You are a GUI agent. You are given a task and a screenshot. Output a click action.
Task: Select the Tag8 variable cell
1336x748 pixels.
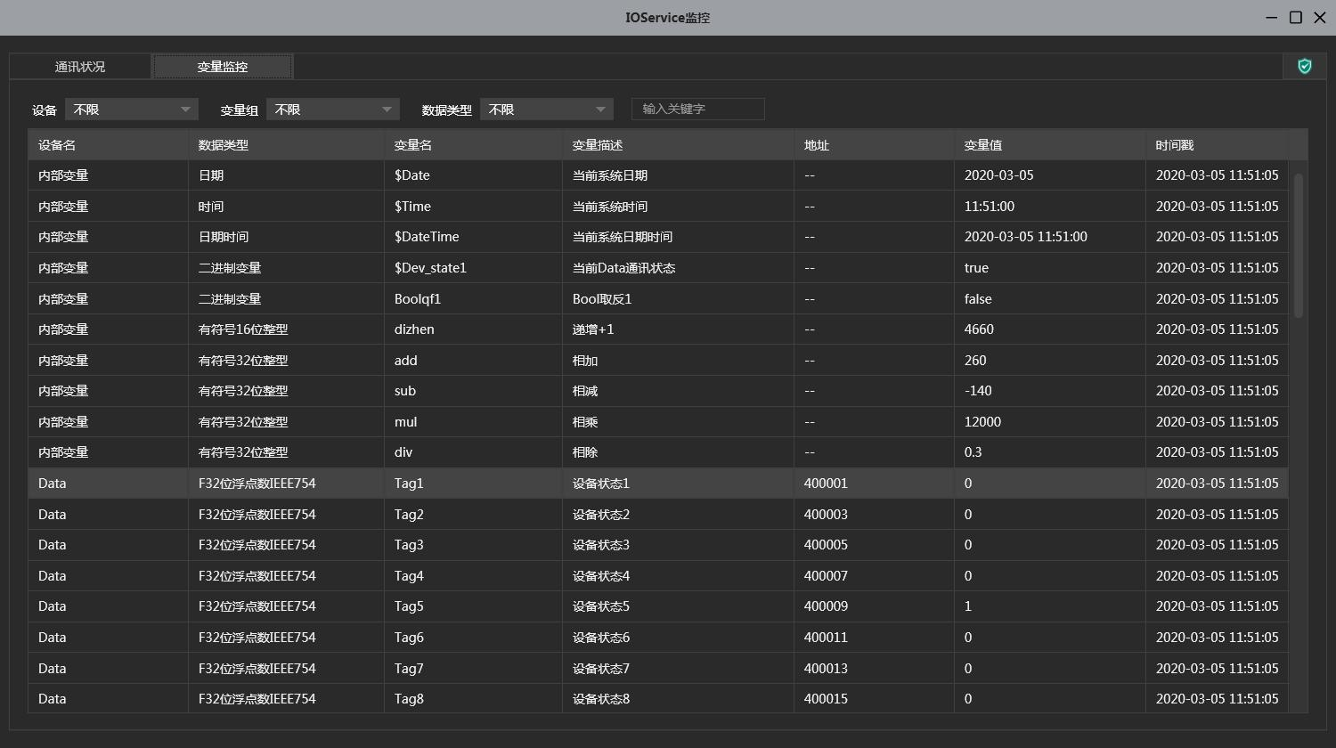click(x=473, y=699)
